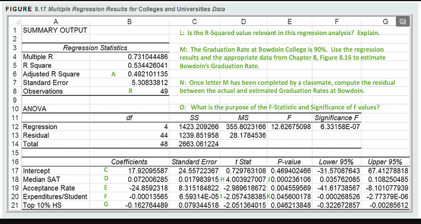
Task: Select the Observations value 49
Action: pyautogui.click(x=164, y=91)
